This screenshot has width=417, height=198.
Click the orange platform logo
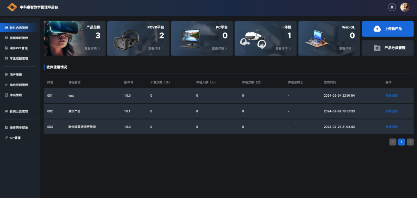pos(12,7)
